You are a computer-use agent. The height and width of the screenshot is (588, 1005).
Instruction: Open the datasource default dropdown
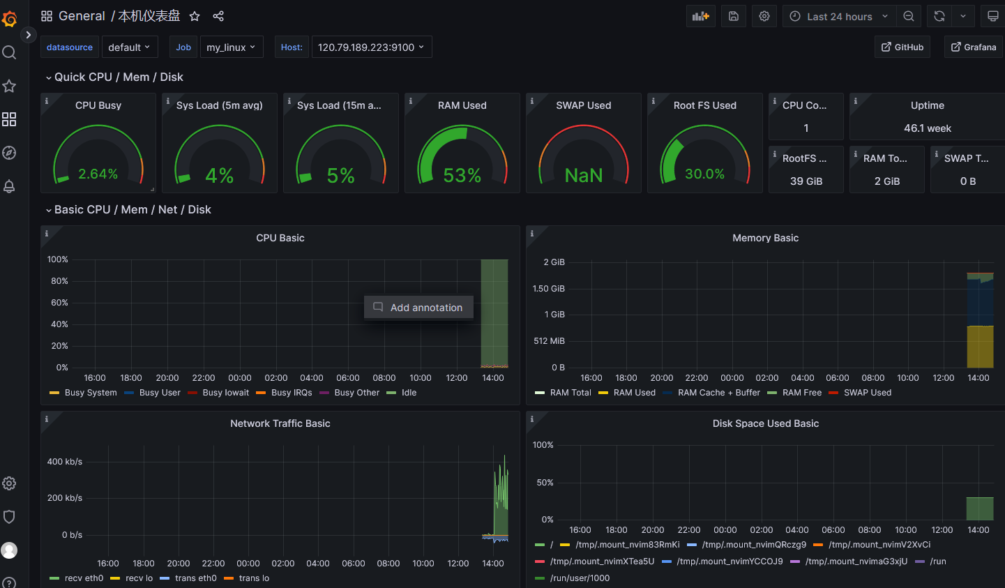130,47
